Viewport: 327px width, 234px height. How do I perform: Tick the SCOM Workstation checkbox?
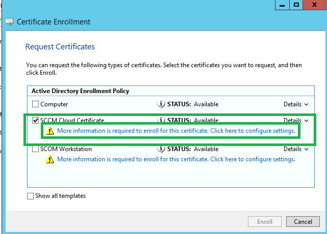(x=35, y=149)
